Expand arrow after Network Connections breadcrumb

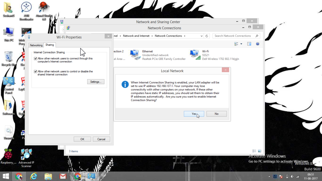point(185,36)
